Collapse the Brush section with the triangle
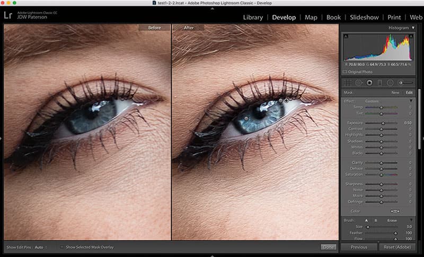 tap(411, 221)
